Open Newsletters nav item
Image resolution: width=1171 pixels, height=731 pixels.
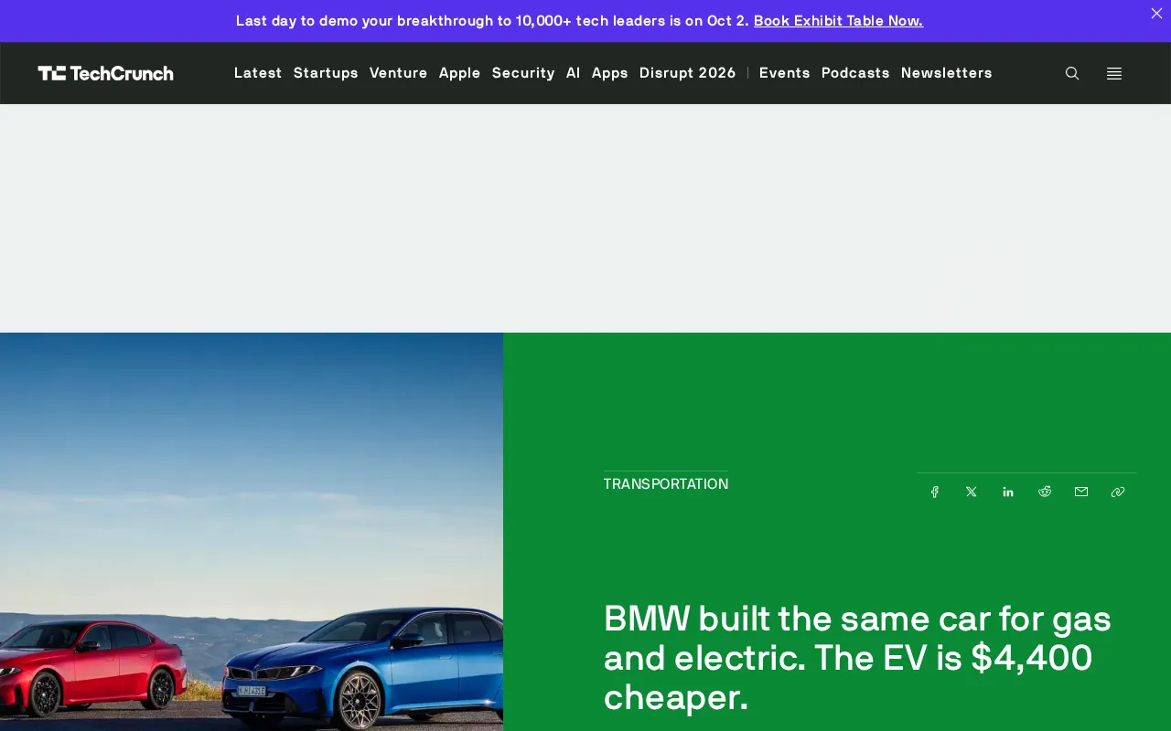pyautogui.click(x=947, y=73)
